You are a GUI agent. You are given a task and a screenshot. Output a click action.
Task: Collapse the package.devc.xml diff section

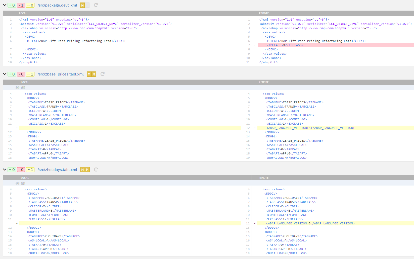point(4,5)
